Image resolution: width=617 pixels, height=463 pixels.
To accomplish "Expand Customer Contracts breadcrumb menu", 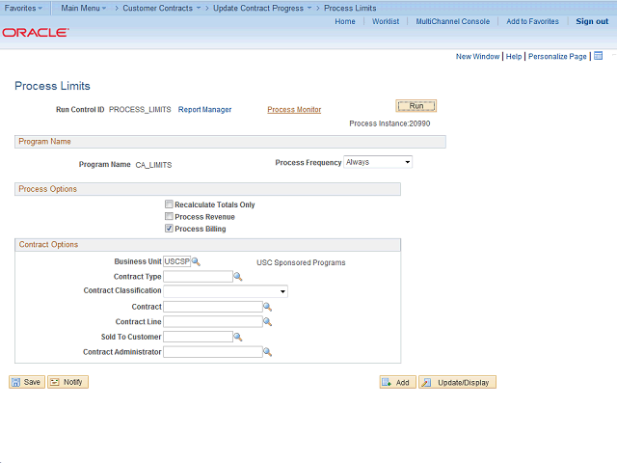I will tap(161, 8).
